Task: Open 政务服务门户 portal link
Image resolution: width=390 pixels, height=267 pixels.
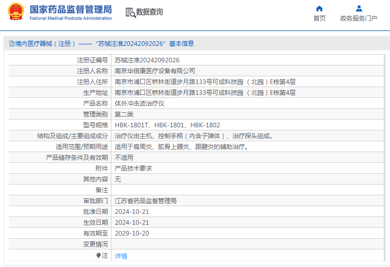Action: coord(359,18)
